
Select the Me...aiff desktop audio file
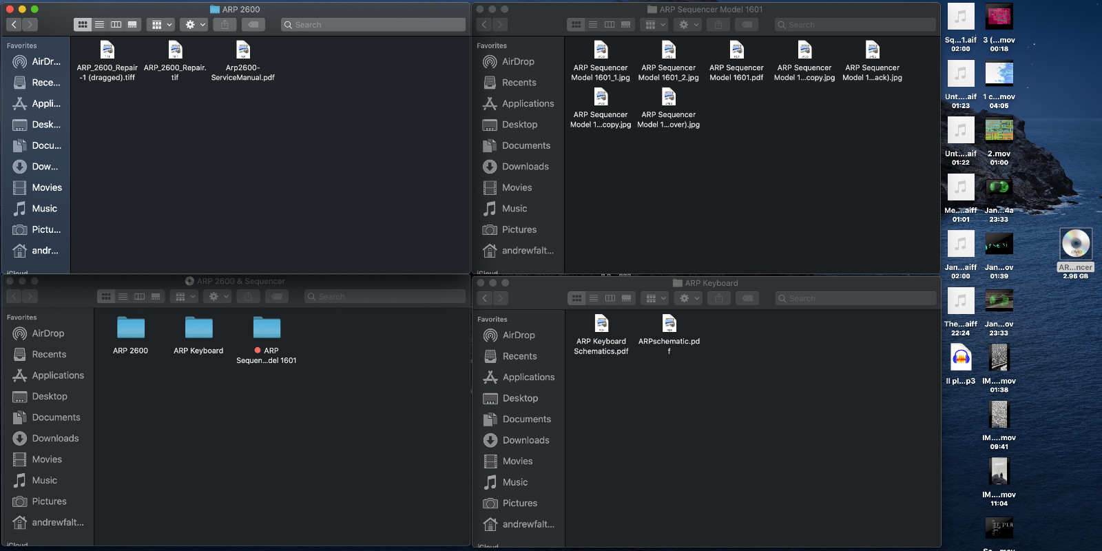pos(961,198)
